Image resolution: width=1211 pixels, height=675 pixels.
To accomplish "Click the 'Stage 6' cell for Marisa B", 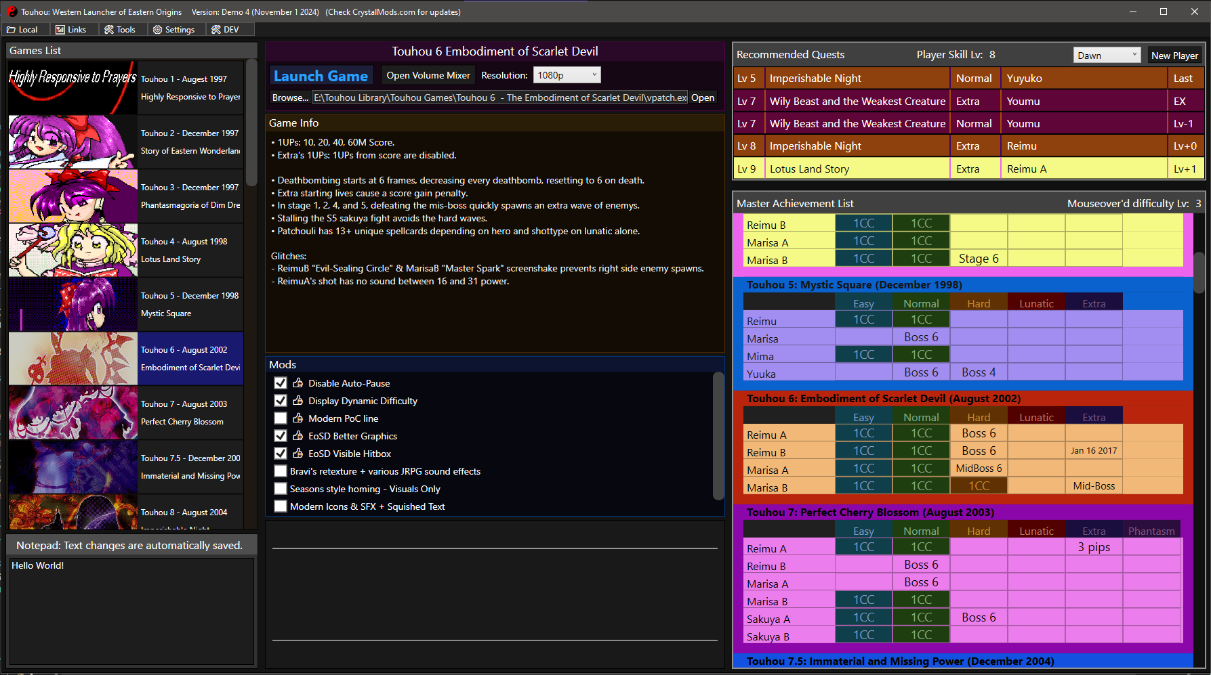I will point(979,259).
